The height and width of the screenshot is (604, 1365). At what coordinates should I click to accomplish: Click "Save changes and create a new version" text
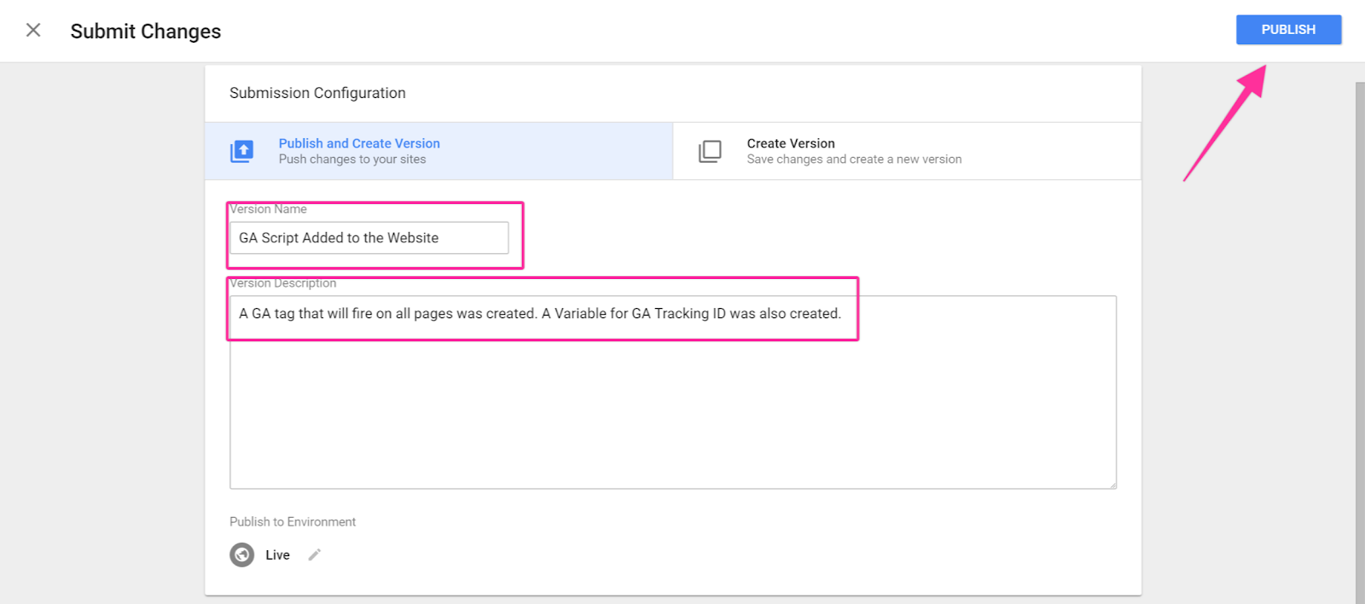[854, 160]
